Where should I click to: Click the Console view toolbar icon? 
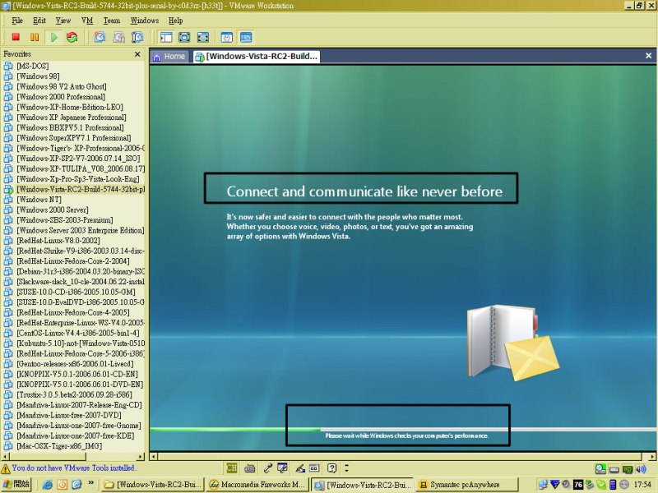point(246,37)
